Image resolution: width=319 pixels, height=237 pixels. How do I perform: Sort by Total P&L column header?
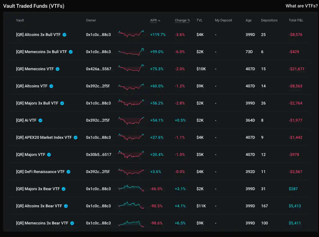click(x=296, y=20)
